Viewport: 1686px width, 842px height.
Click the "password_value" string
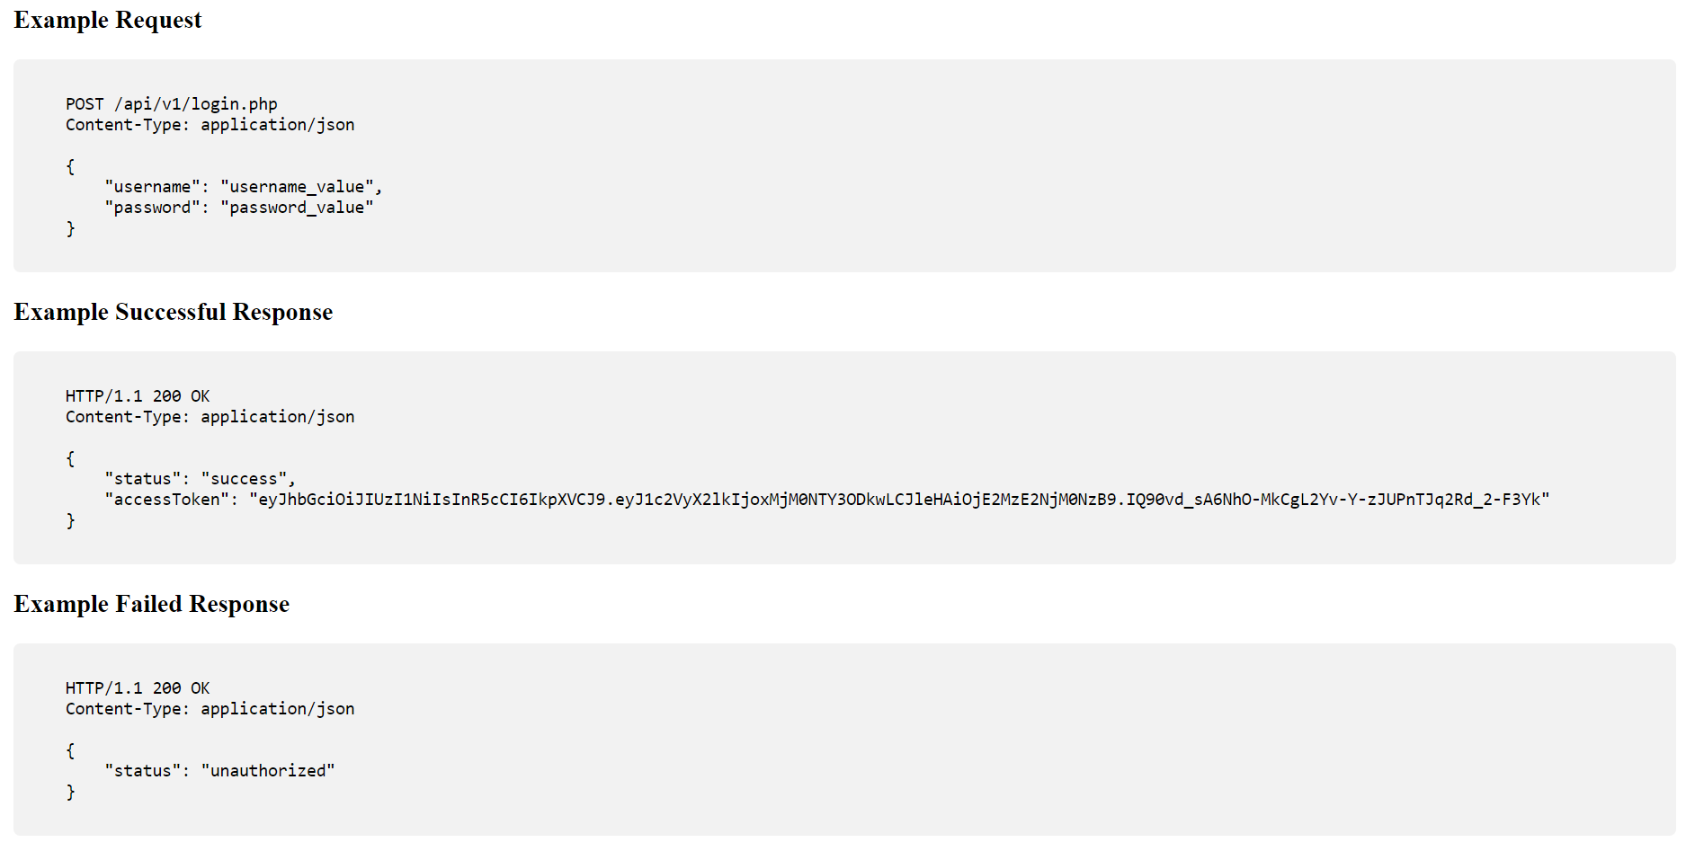point(297,208)
